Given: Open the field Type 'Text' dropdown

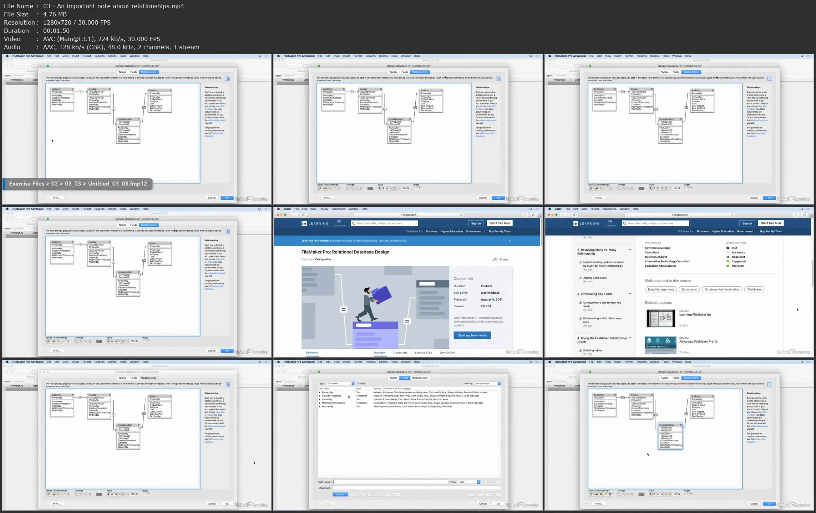Looking at the screenshot, I should coord(469,482).
